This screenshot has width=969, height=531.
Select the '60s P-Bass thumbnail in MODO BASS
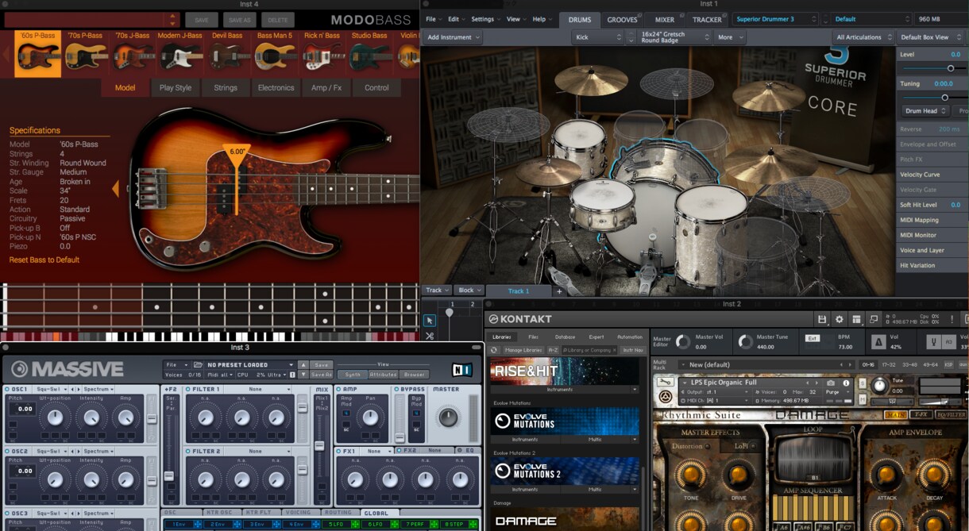coord(37,53)
